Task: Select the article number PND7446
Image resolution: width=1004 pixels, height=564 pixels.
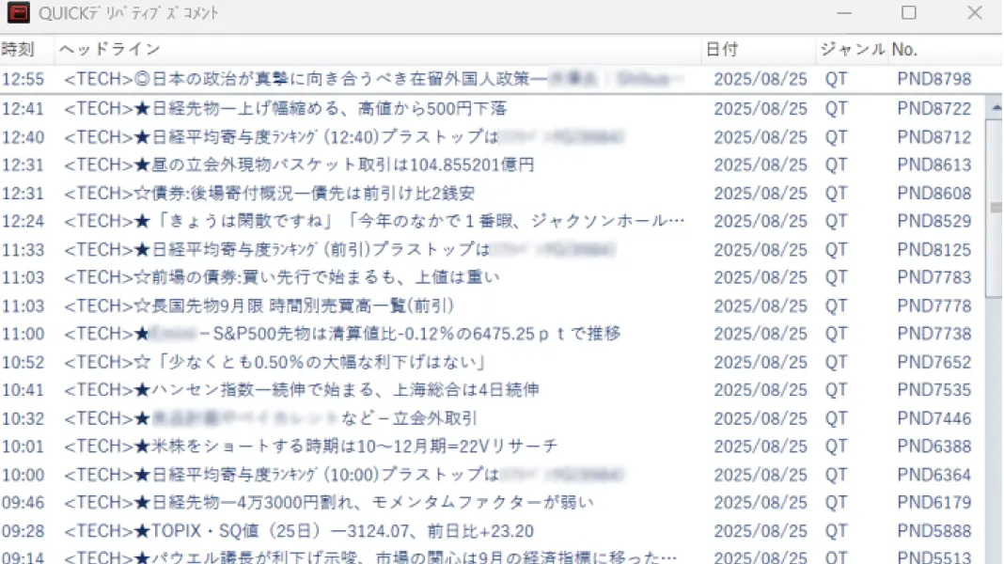Action: pyautogui.click(x=934, y=418)
